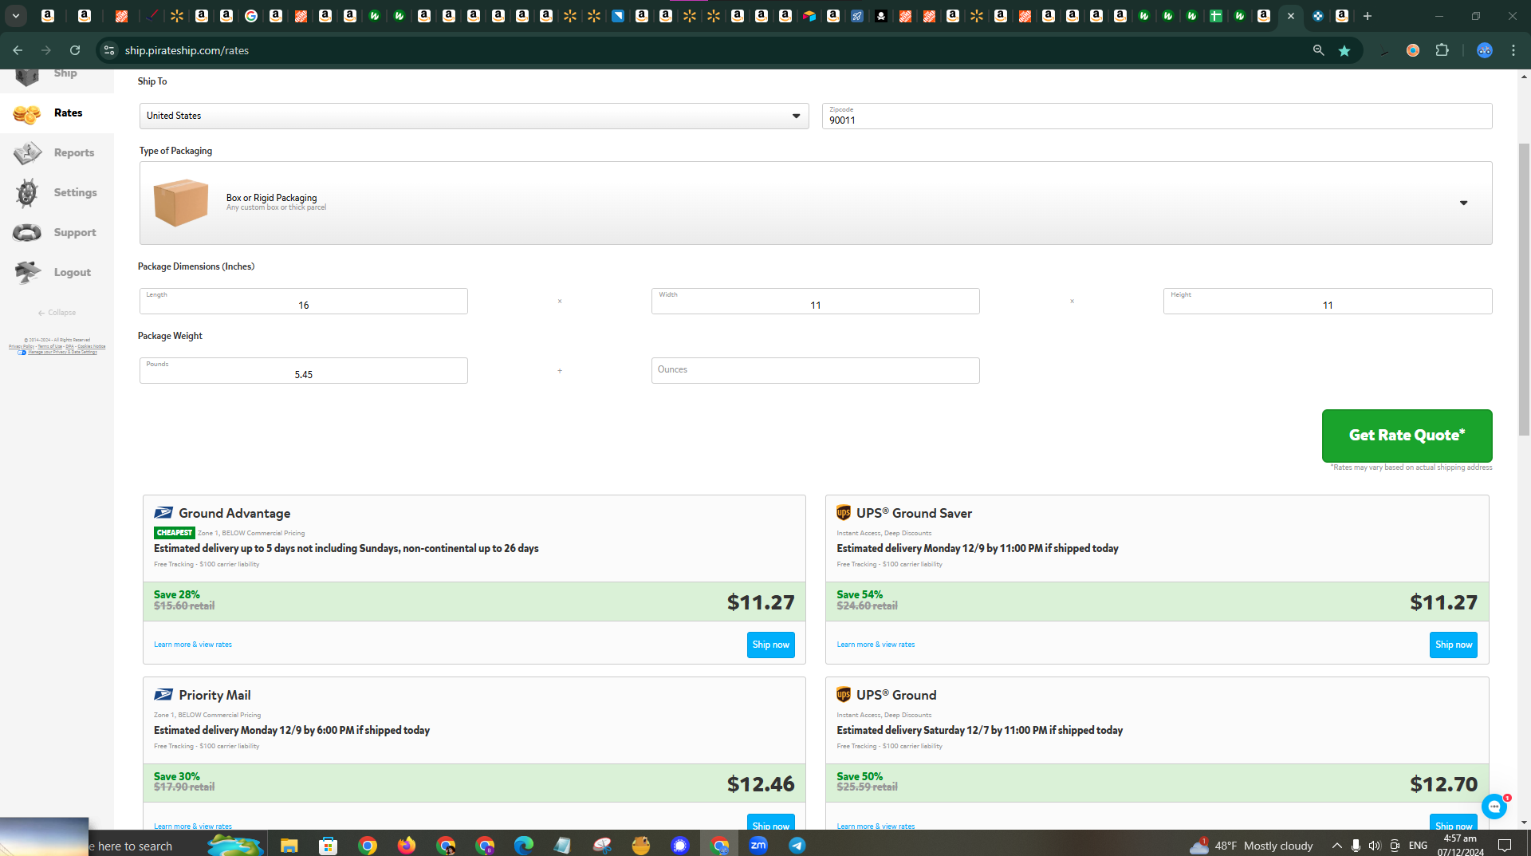Click the Height dimension field
Viewport: 1531px width, 856px height.
(x=1328, y=301)
